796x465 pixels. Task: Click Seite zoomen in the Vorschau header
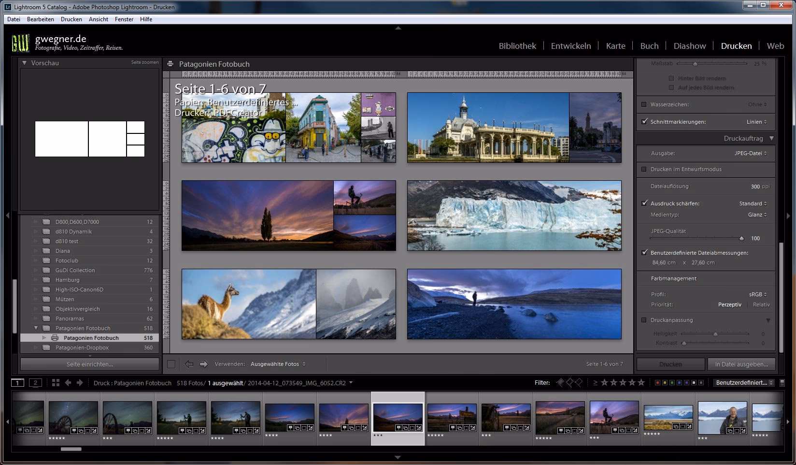(x=145, y=62)
